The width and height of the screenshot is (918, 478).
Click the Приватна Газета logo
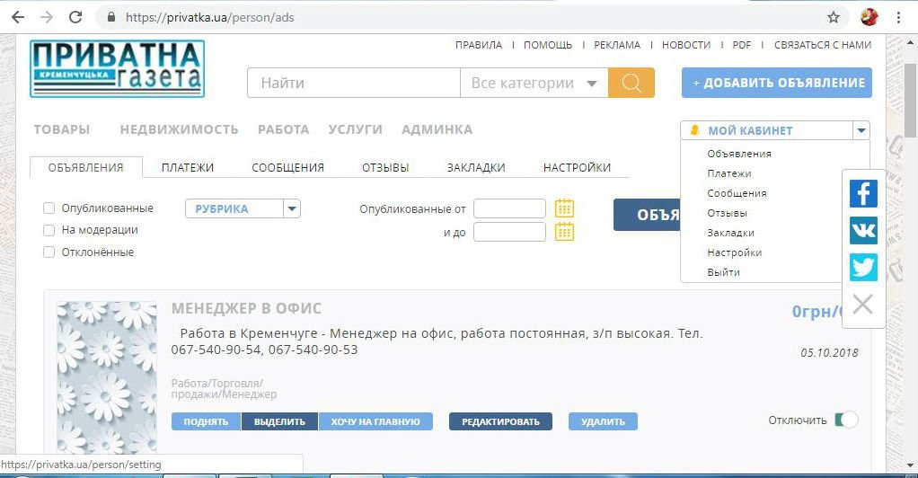[117, 68]
